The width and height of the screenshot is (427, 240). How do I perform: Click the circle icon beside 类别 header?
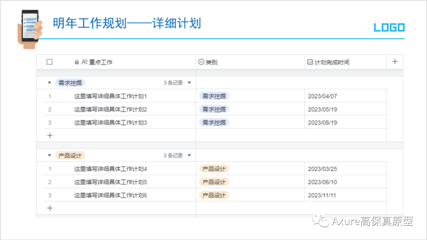202,62
